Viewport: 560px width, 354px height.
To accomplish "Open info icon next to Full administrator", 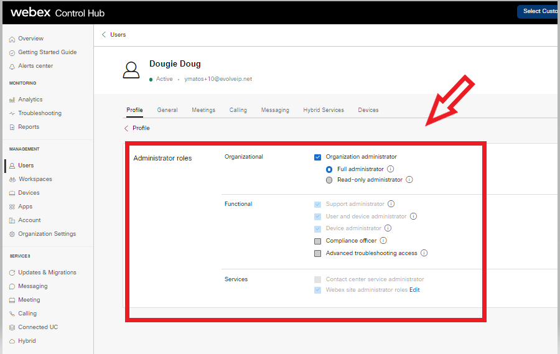I will tap(391, 169).
